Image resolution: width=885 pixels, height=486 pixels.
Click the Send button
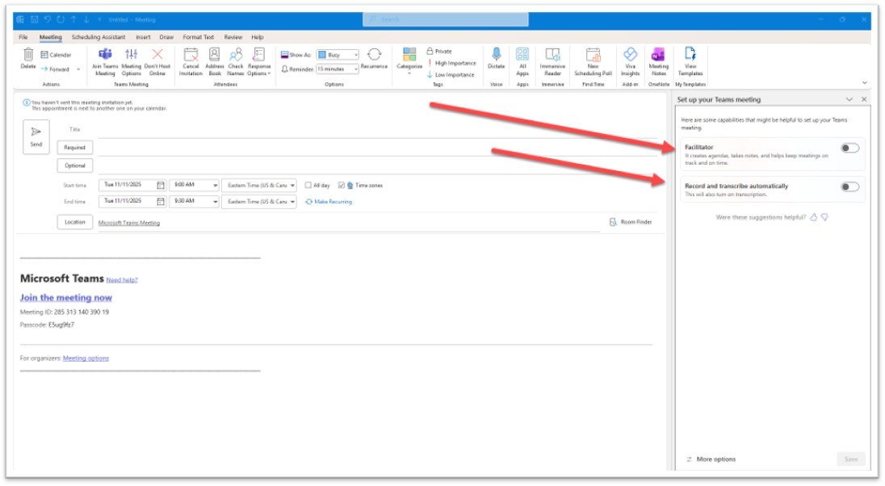36,136
